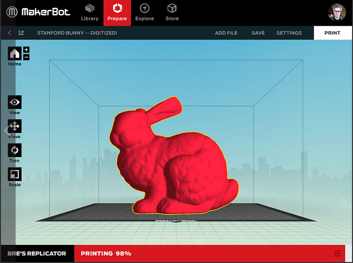Select the Scale tool
The width and height of the screenshot is (353, 263).
[15, 174]
